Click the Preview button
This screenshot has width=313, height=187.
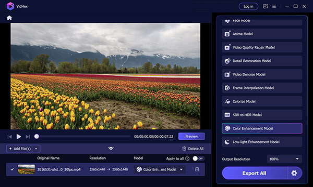(x=191, y=137)
